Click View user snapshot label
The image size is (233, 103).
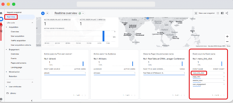tap(207, 13)
